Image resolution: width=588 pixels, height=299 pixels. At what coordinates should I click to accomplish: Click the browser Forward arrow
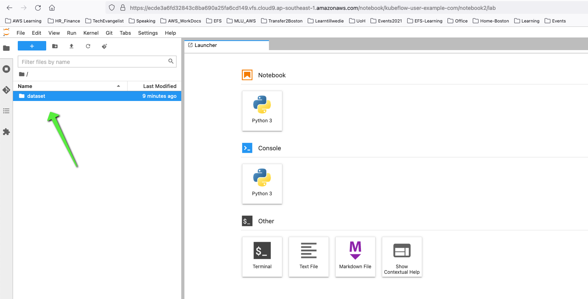24,8
